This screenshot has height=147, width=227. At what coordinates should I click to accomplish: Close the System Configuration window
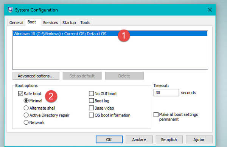(210, 10)
